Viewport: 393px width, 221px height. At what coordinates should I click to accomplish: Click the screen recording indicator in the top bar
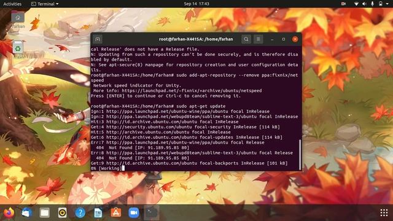343,4
